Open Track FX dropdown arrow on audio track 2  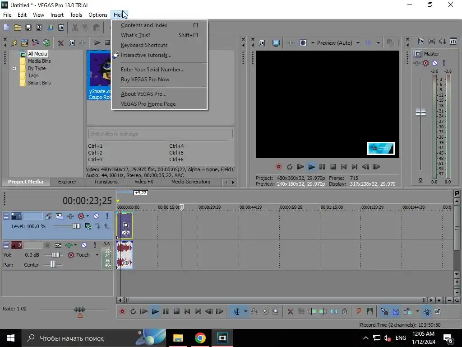[x=75, y=245]
